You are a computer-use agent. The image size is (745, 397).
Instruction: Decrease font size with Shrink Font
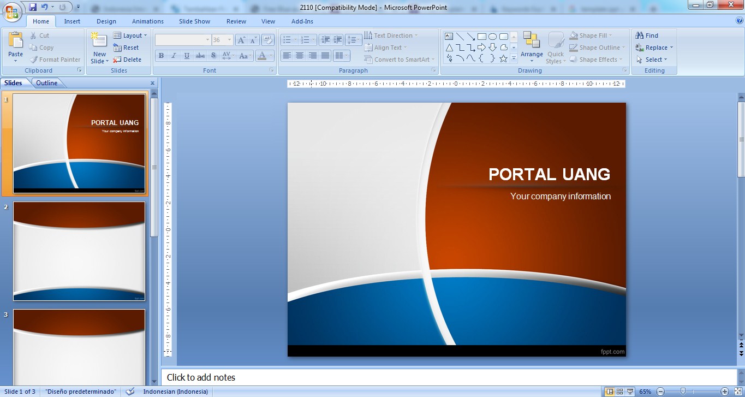point(253,40)
